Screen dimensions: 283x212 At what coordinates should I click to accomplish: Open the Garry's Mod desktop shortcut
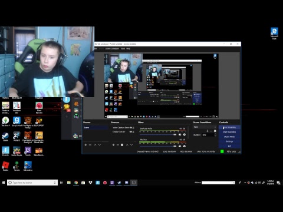point(17,122)
